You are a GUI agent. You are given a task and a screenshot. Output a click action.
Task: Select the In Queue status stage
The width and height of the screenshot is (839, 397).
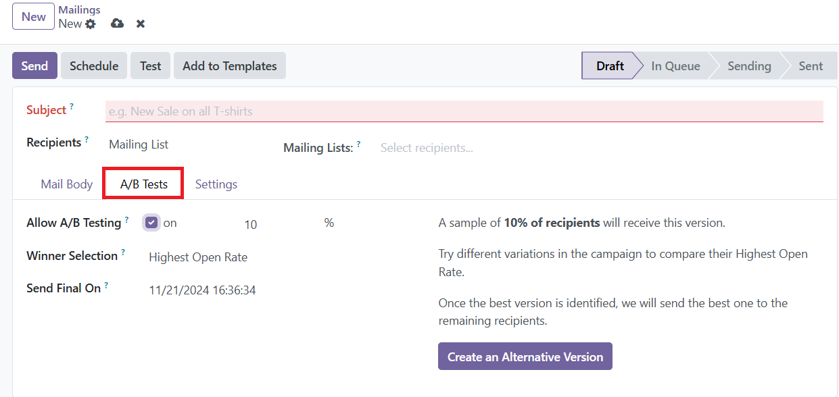coord(675,65)
